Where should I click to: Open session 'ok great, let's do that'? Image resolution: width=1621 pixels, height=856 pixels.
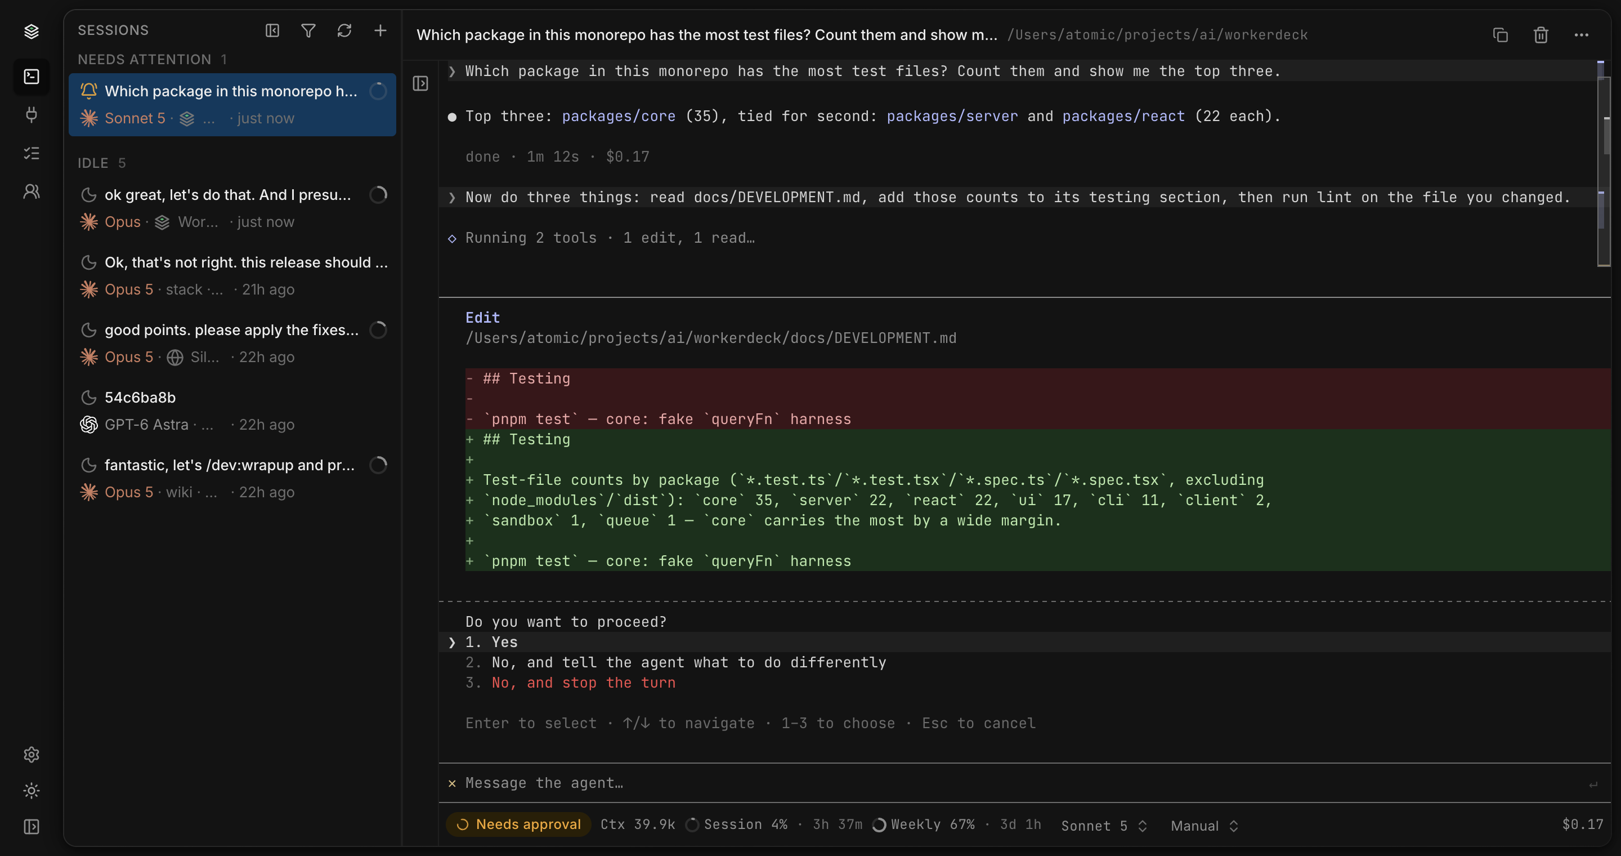coord(232,208)
